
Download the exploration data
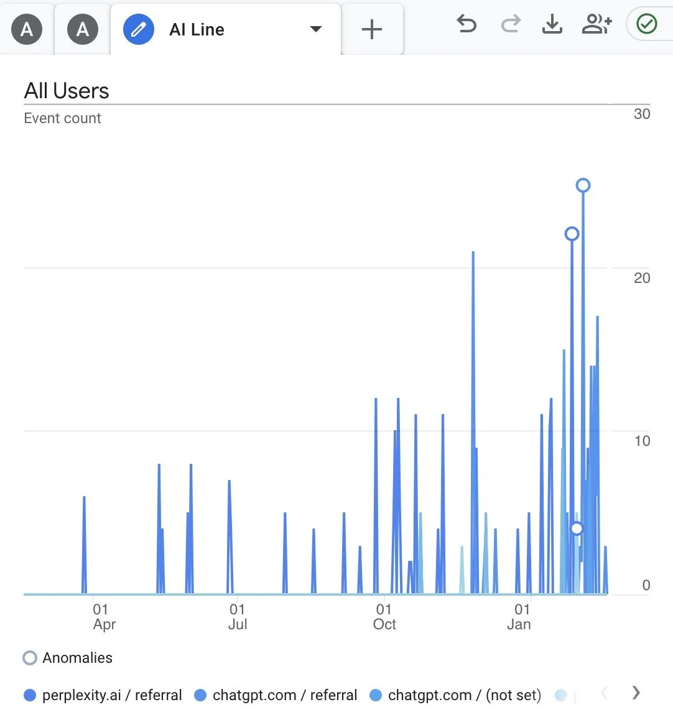[x=552, y=24]
